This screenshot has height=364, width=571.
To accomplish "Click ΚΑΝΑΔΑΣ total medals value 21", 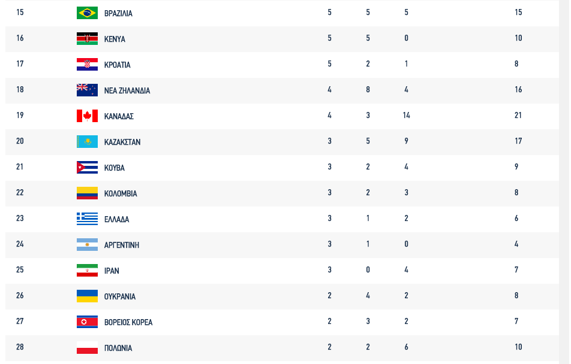I will click(518, 116).
